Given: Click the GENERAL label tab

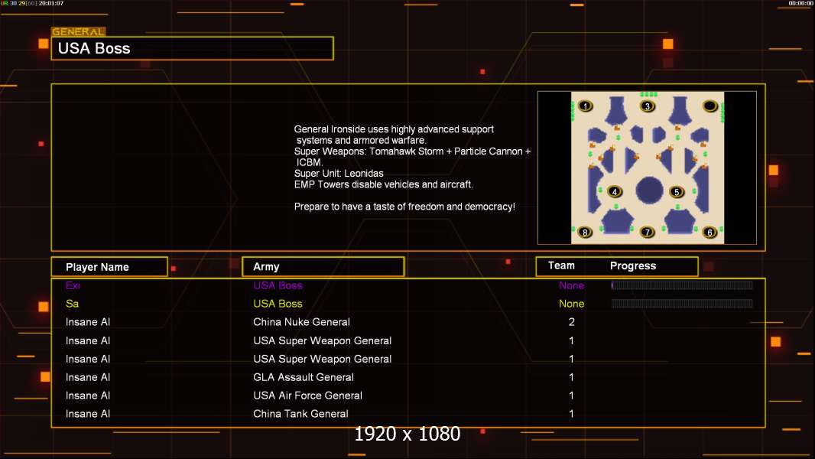Looking at the screenshot, I should 78,31.
